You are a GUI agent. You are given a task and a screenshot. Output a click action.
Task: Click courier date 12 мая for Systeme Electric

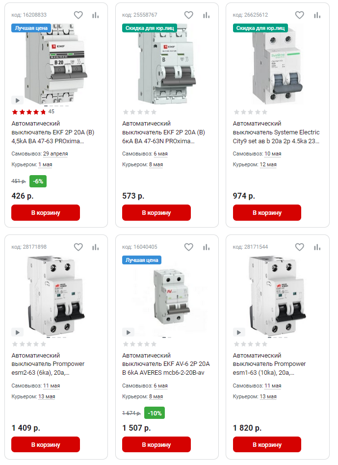click(x=268, y=164)
